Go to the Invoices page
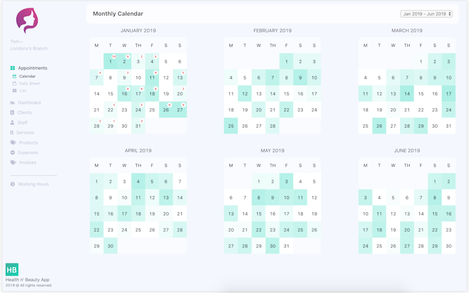 click(x=27, y=163)
